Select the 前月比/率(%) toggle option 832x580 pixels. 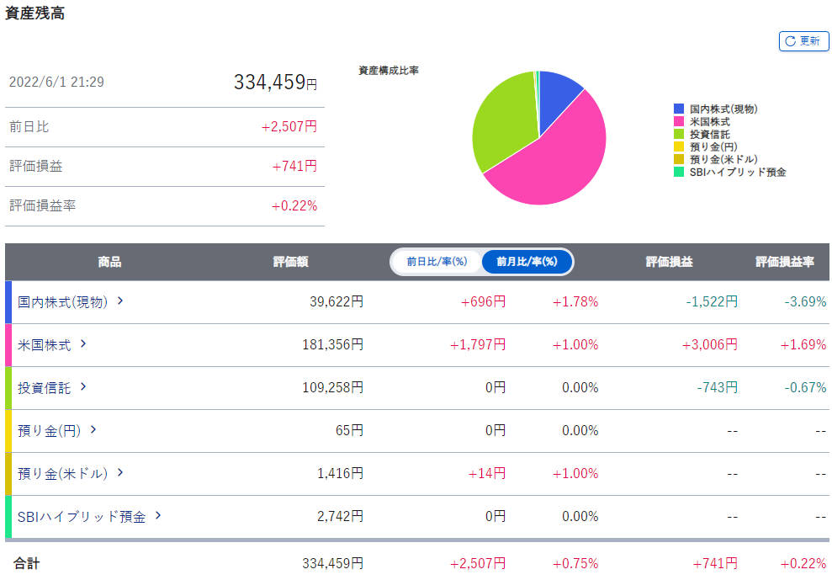(x=527, y=262)
